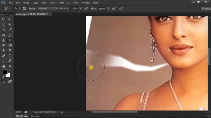This screenshot has width=211, height=118.
Task: Select the Eraser tool
Action: click(4, 45)
